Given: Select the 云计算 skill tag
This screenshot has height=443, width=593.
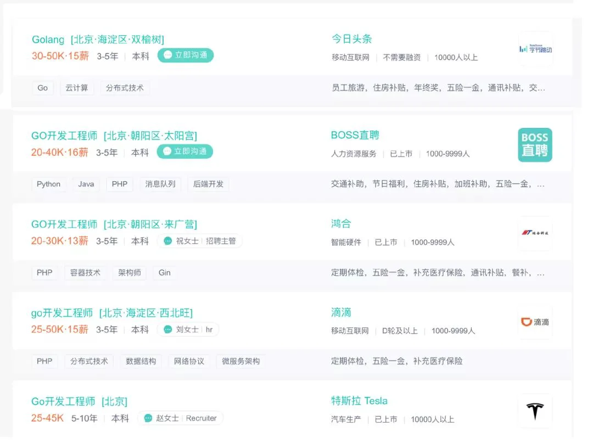Looking at the screenshot, I should 77,88.
